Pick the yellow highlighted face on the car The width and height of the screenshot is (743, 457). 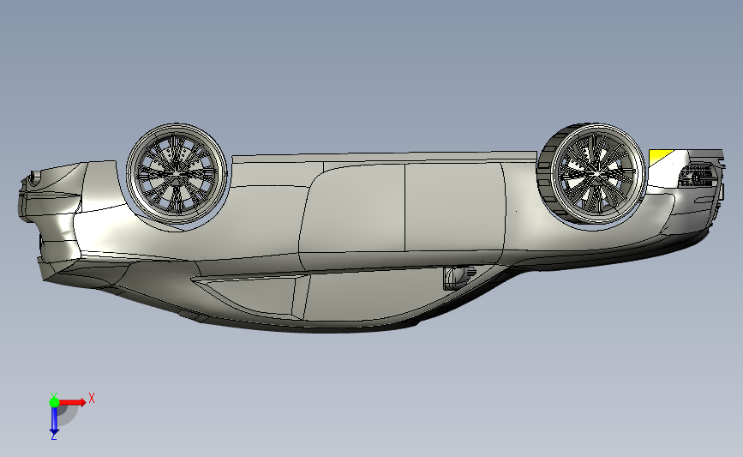[659, 155]
